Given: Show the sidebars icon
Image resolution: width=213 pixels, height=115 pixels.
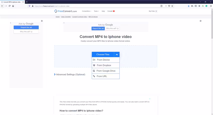Looking at the screenshot, I should 196,6.
